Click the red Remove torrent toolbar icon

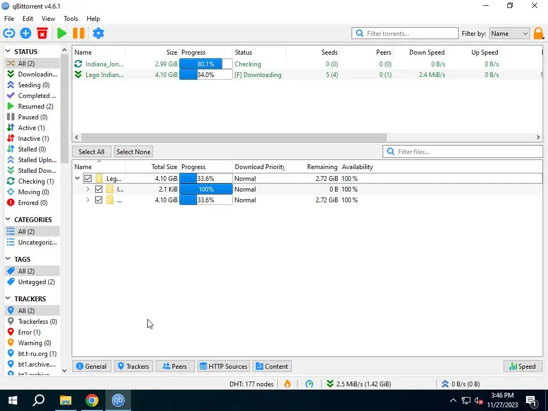pyautogui.click(x=42, y=34)
